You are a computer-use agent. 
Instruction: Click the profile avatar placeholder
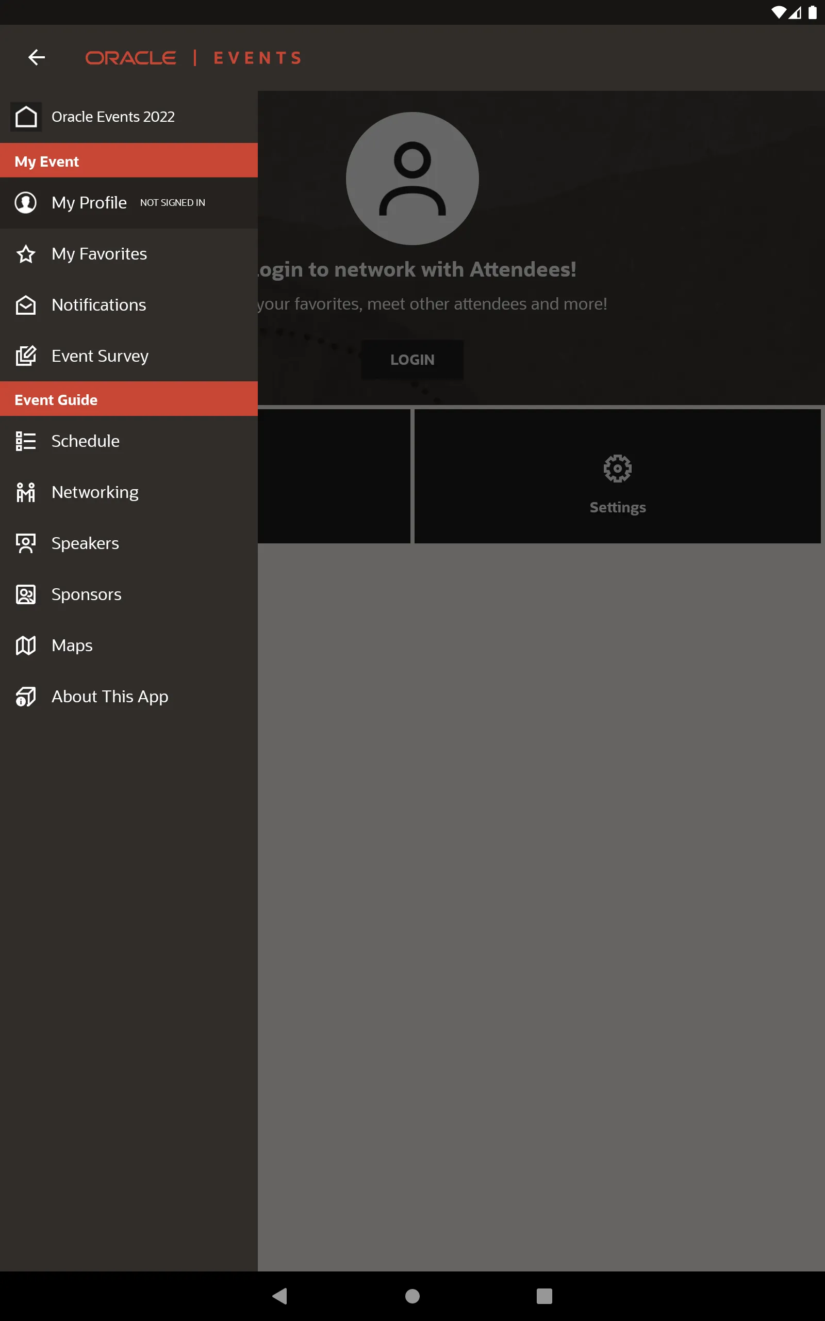point(412,179)
